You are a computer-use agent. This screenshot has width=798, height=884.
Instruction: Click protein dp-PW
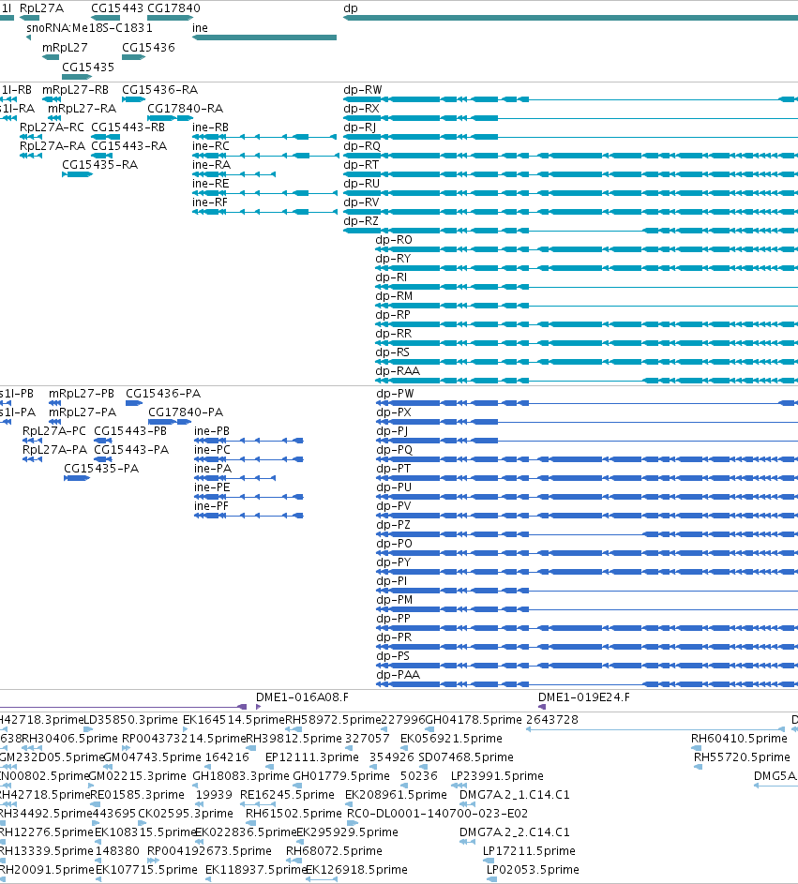pos(396,394)
